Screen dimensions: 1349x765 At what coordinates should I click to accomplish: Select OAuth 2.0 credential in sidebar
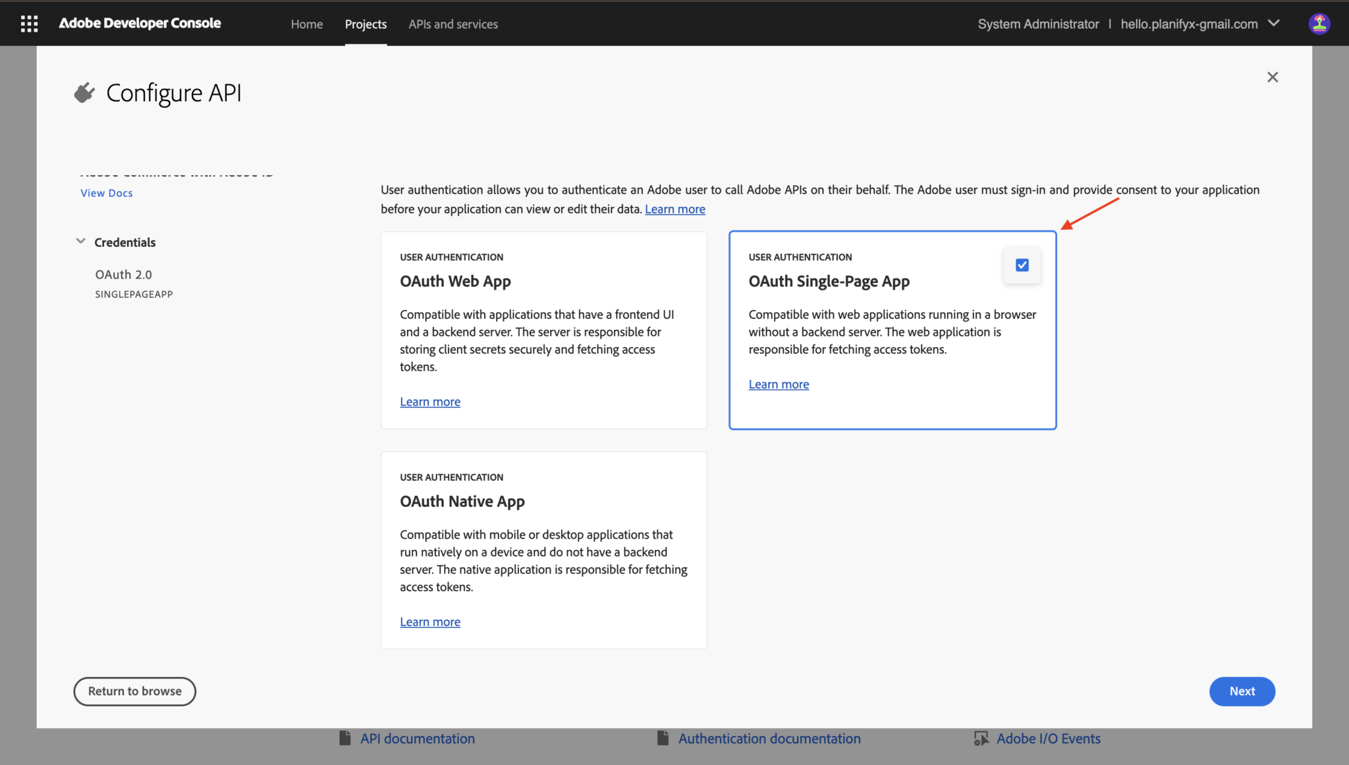(x=123, y=275)
